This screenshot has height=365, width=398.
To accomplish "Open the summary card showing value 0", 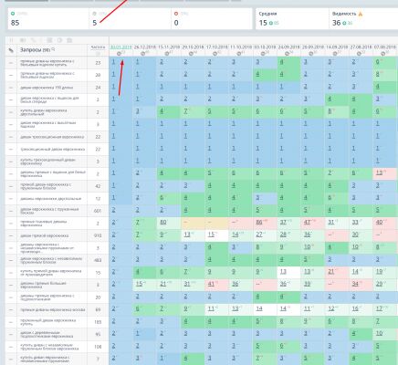I will (212, 19).
